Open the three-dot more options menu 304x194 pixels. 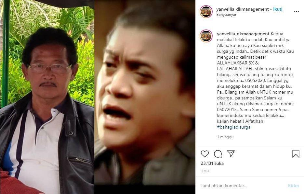[x=296, y=12]
